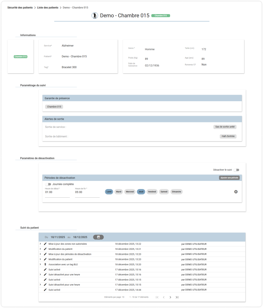The height and width of the screenshot is (308, 263).
Task: Expand 'Modification du patient' 13:20 row
Action: tap(40, 259)
